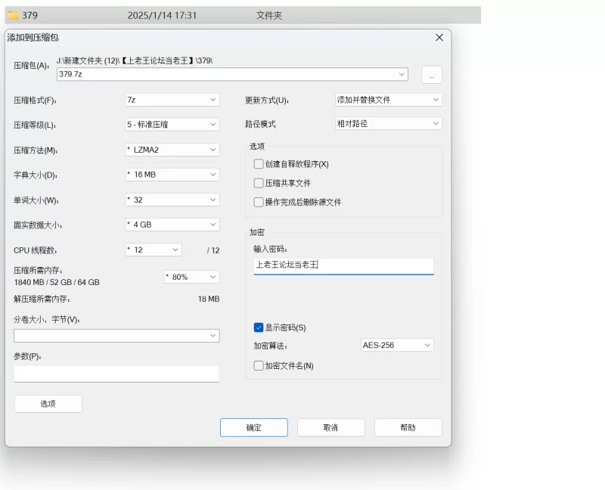Open the browse (...) button for archive path
Screen dimensions: 605x490
click(431, 75)
